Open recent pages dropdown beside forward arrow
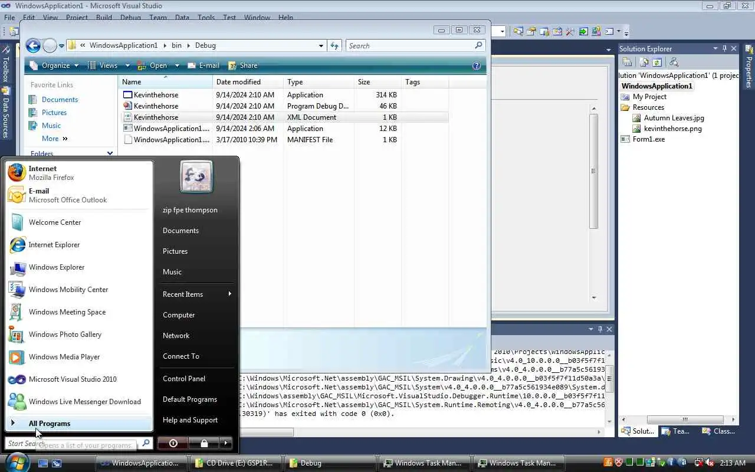The image size is (755, 472). tap(61, 46)
